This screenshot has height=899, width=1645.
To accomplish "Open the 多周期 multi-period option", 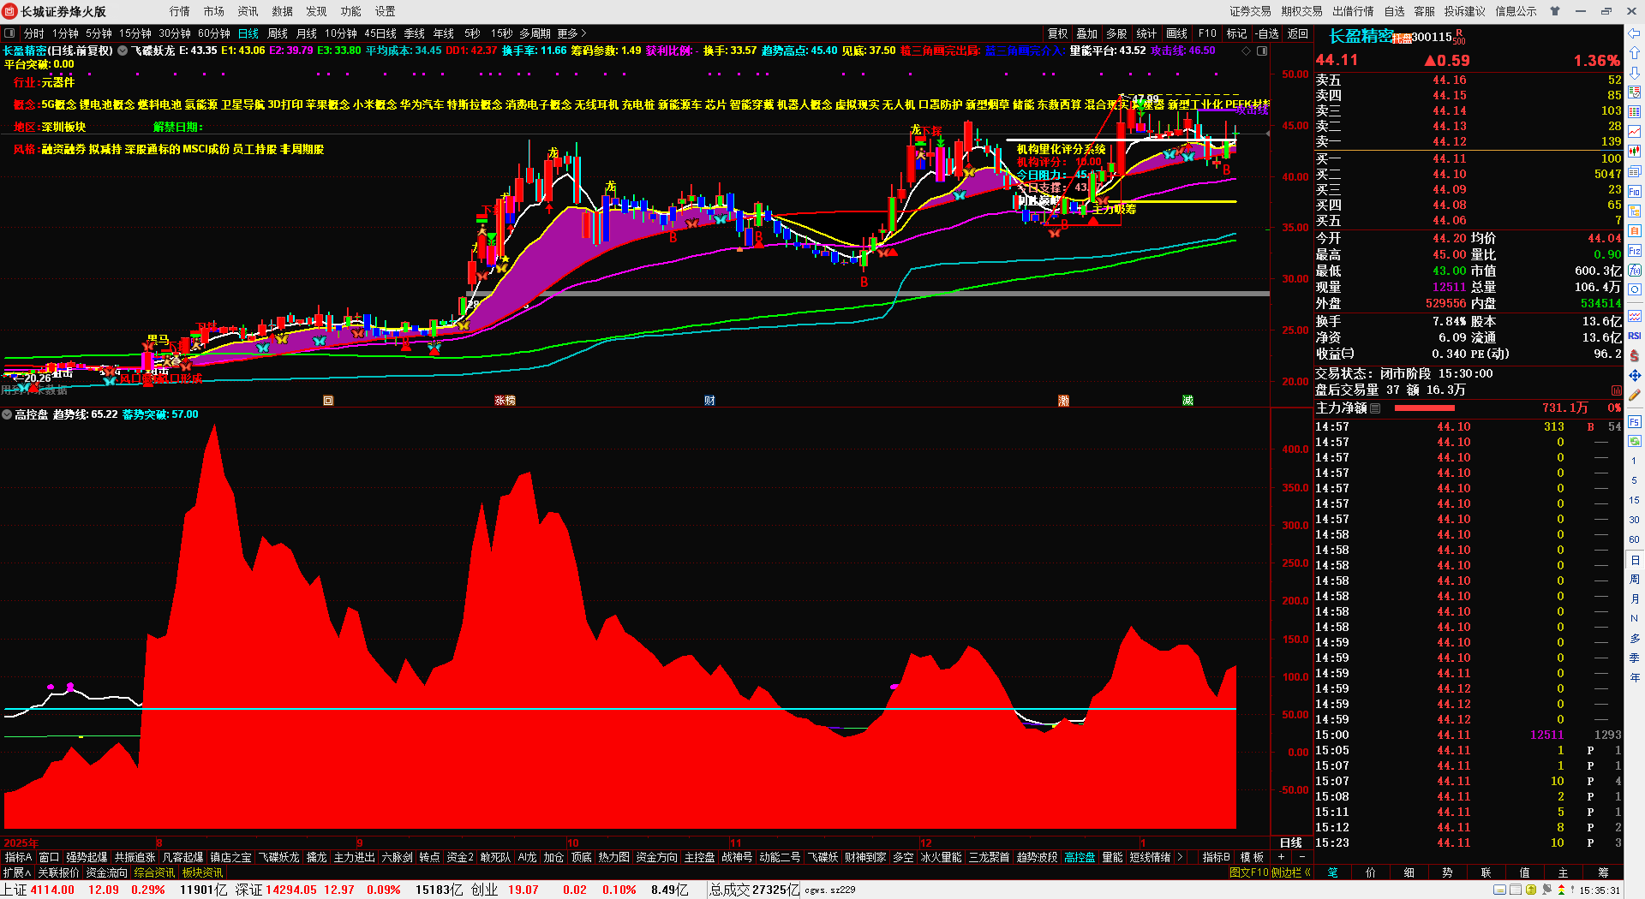I will pos(535,33).
